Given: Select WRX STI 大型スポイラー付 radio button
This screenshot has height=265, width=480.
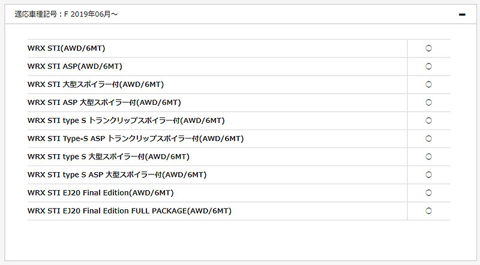Looking at the screenshot, I should tap(428, 85).
